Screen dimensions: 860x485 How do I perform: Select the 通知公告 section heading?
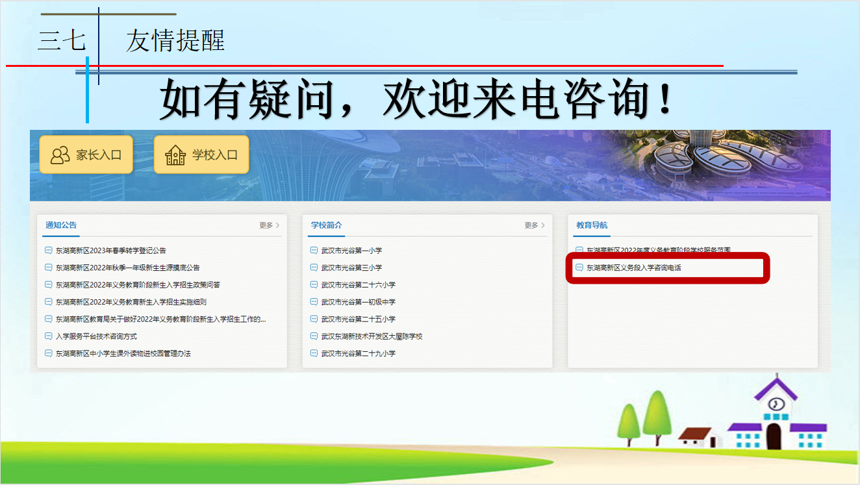click(x=61, y=225)
